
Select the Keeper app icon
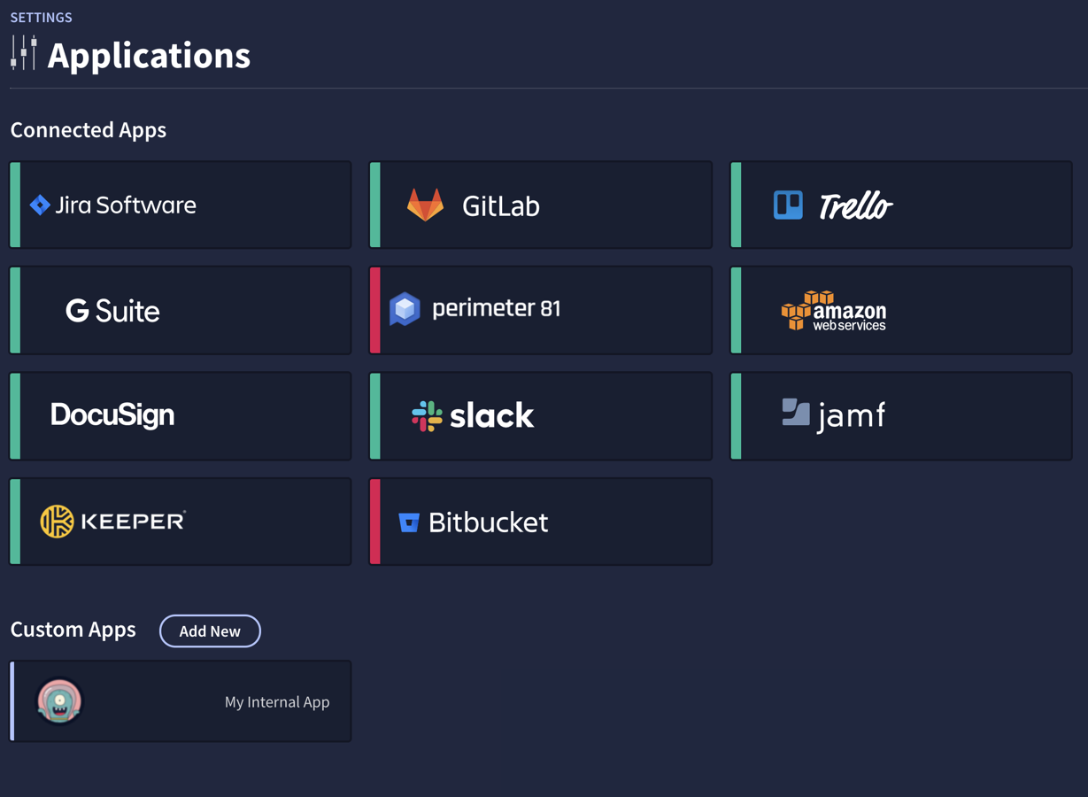pyautogui.click(x=56, y=521)
